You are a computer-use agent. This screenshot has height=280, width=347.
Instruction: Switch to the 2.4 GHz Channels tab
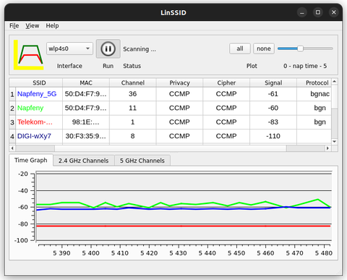pyautogui.click(x=83, y=161)
